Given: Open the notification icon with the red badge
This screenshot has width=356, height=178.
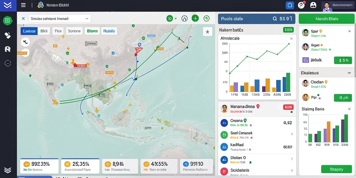Looking at the screenshot, I should point(301,5).
